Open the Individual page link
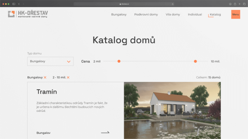The width and height of the screenshot is (248, 139). [195, 15]
